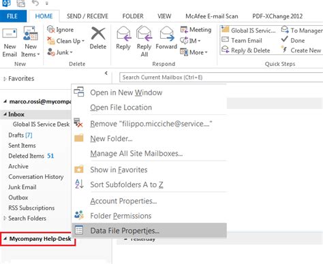Open the Sent Items folder
This screenshot has width=323, height=264.
point(22,146)
